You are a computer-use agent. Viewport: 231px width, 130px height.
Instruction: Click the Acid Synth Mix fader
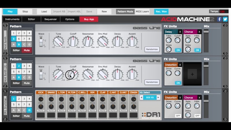click(206, 31)
